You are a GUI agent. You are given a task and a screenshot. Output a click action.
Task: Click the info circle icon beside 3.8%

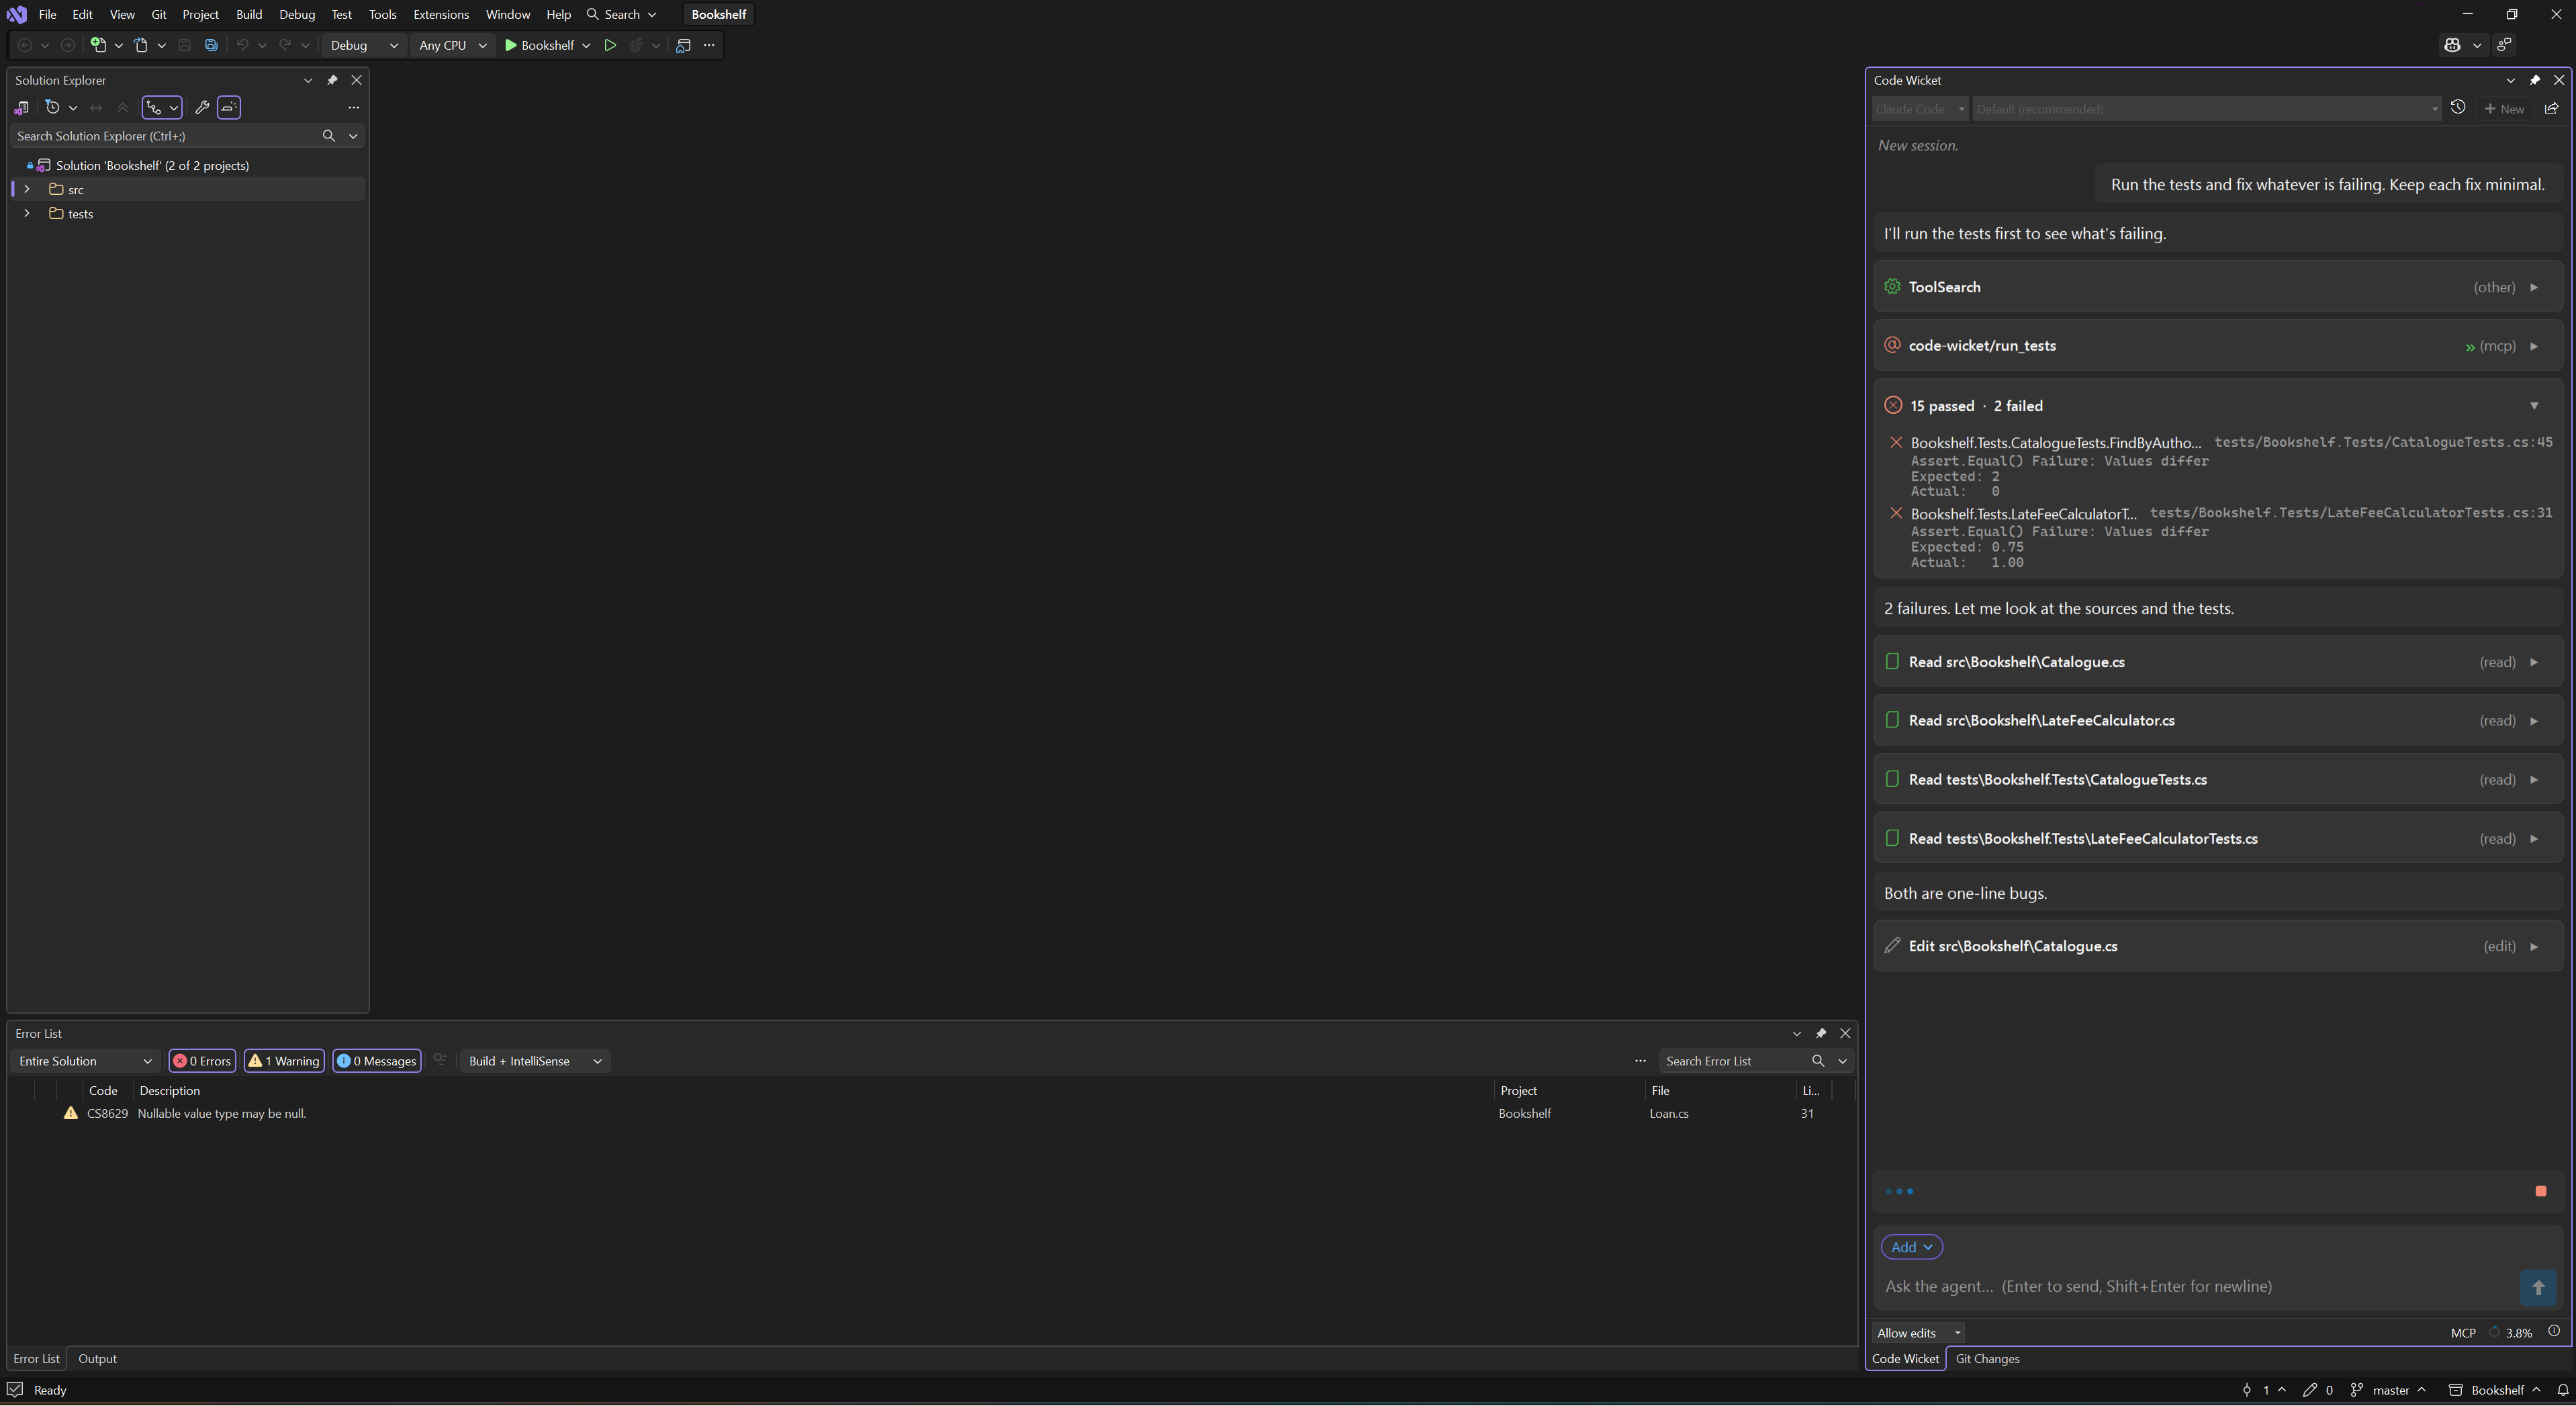point(2554,1332)
